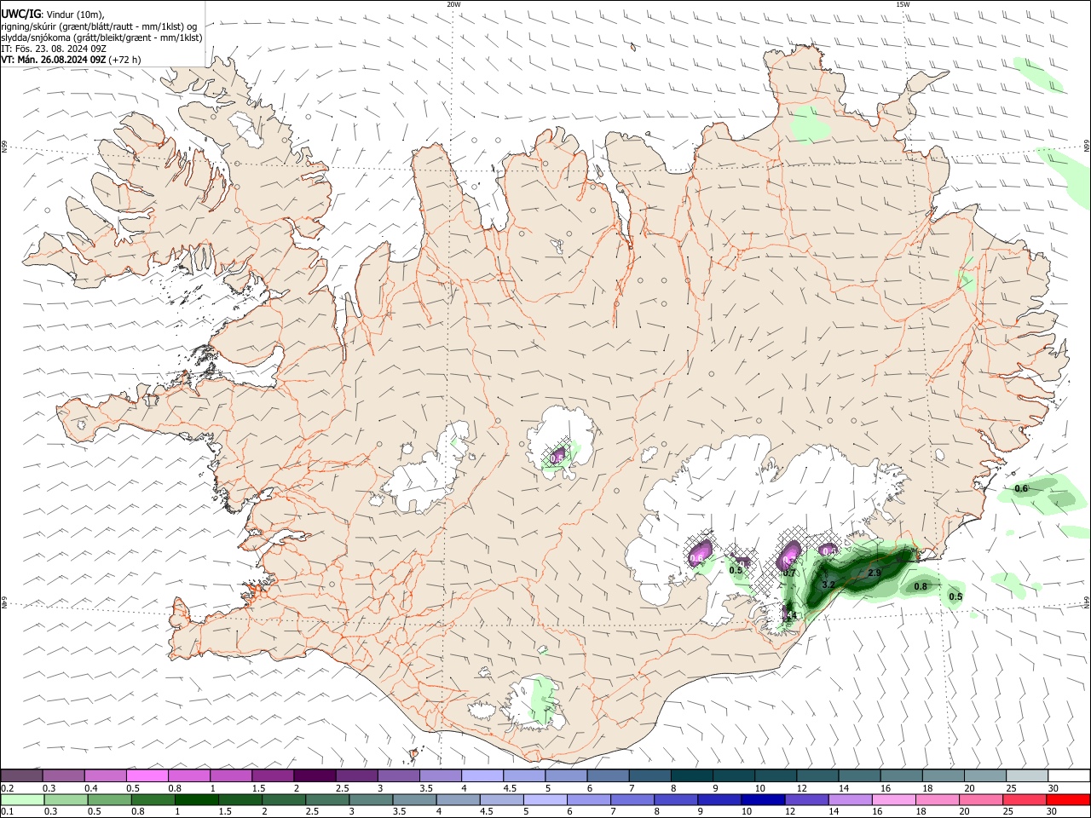Click the '2.9' precipitation value on the map
Image resolution: width=1091 pixels, height=818 pixels.
point(874,573)
